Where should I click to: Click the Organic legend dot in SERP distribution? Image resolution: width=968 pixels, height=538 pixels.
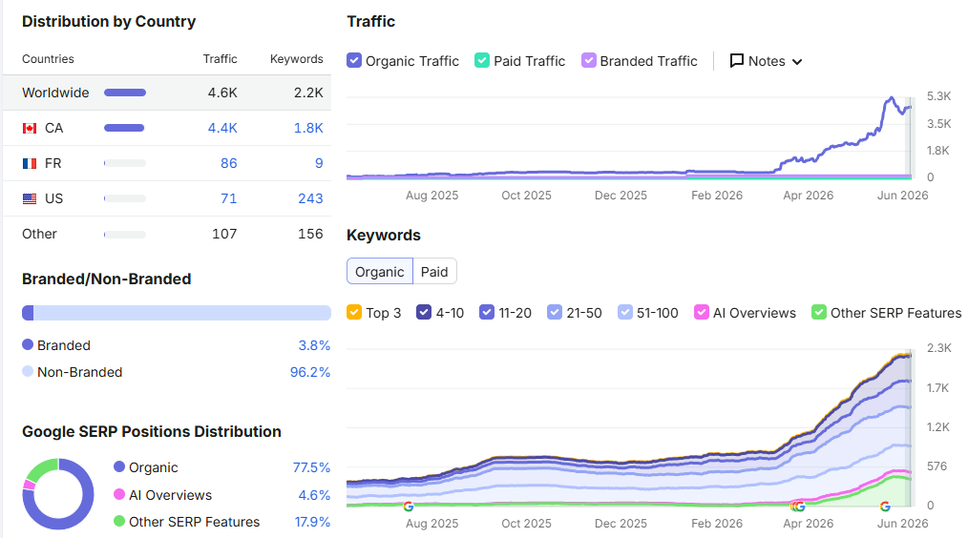tap(119, 466)
